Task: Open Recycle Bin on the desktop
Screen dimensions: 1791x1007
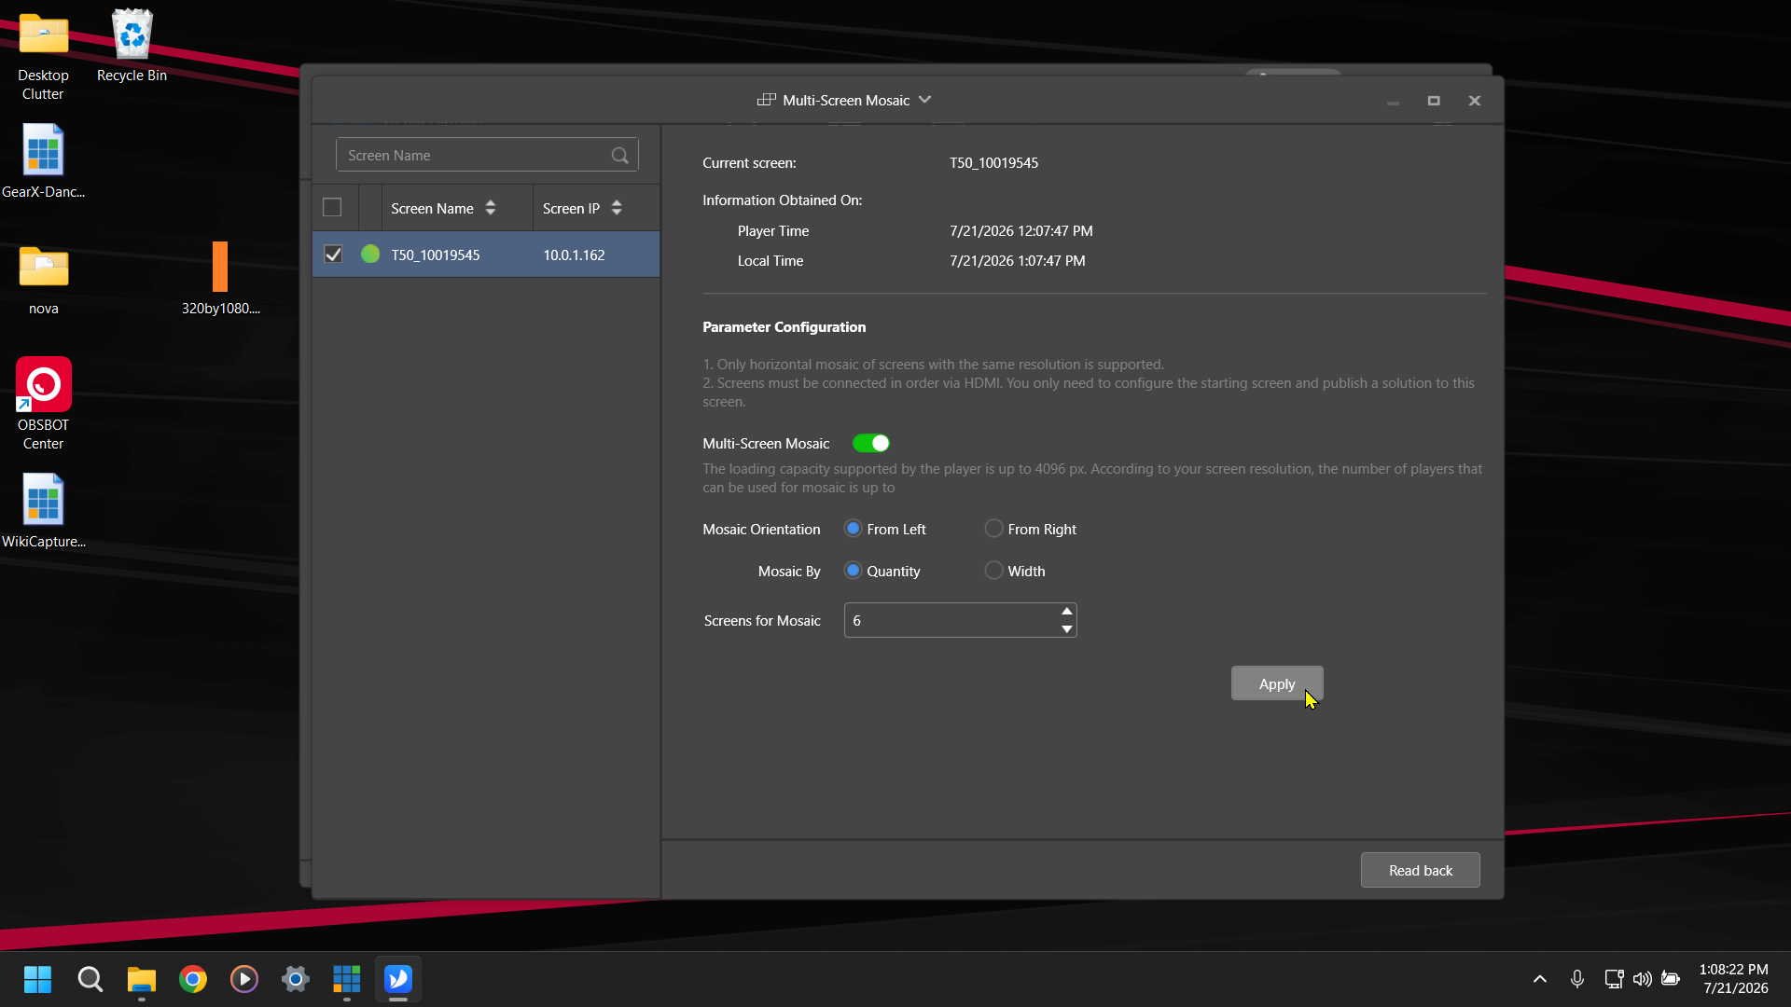Action: [132, 47]
